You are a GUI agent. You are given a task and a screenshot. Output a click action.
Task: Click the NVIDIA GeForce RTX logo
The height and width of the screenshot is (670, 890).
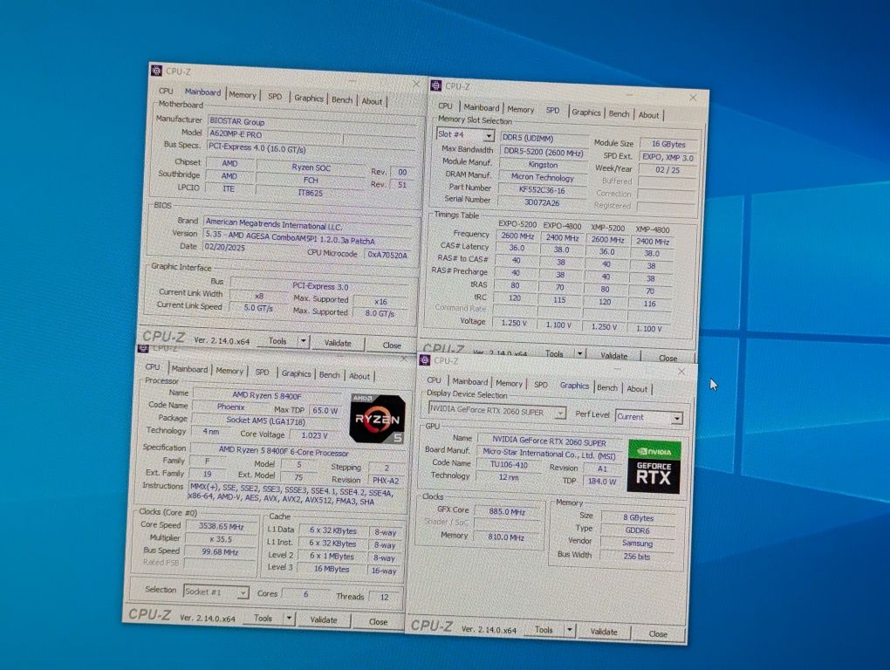point(654,467)
